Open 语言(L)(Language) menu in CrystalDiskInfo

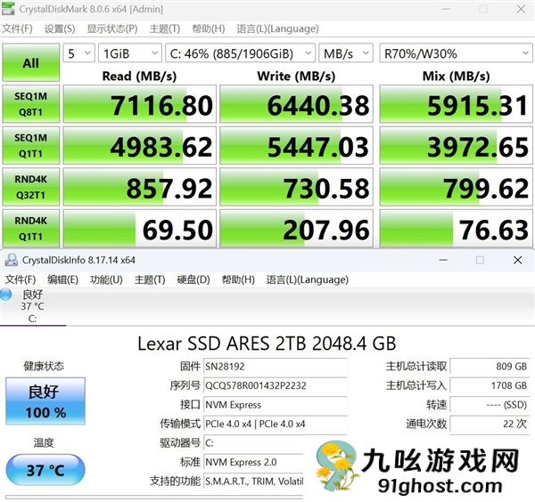pyautogui.click(x=308, y=279)
